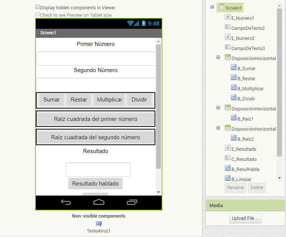Click the Restar button in preview
The image size is (286, 237).
coord(79,100)
